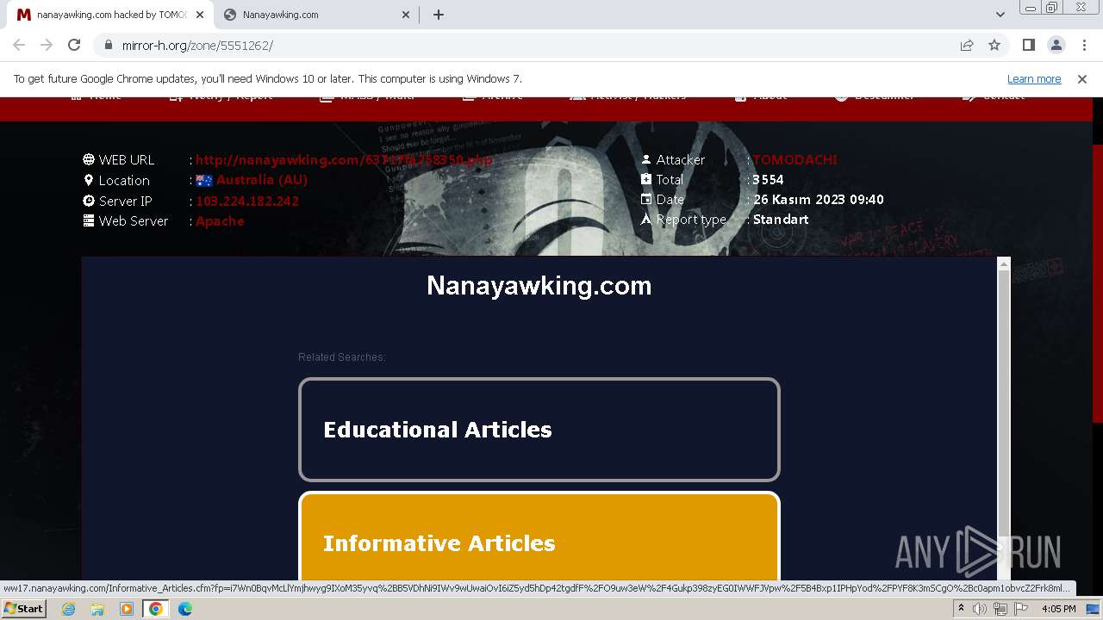Viewport: 1103px width, 620px height.
Task: Dismiss the Chrome update notification bar
Action: [x=1082, y=78]
